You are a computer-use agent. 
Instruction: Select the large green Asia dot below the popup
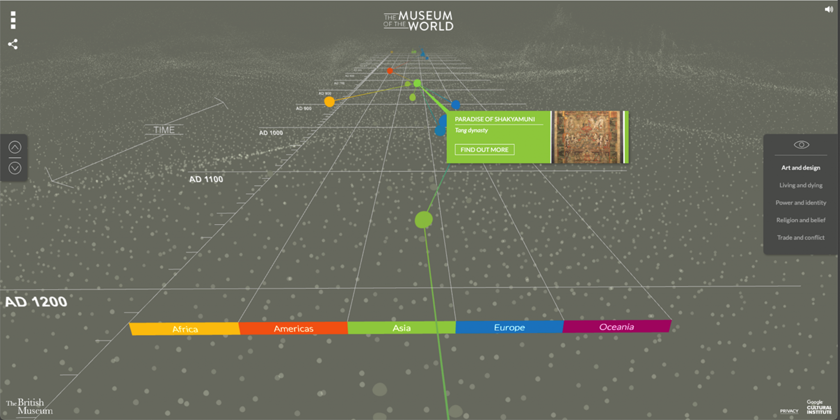pyautogui.click(x=423, y=220)
